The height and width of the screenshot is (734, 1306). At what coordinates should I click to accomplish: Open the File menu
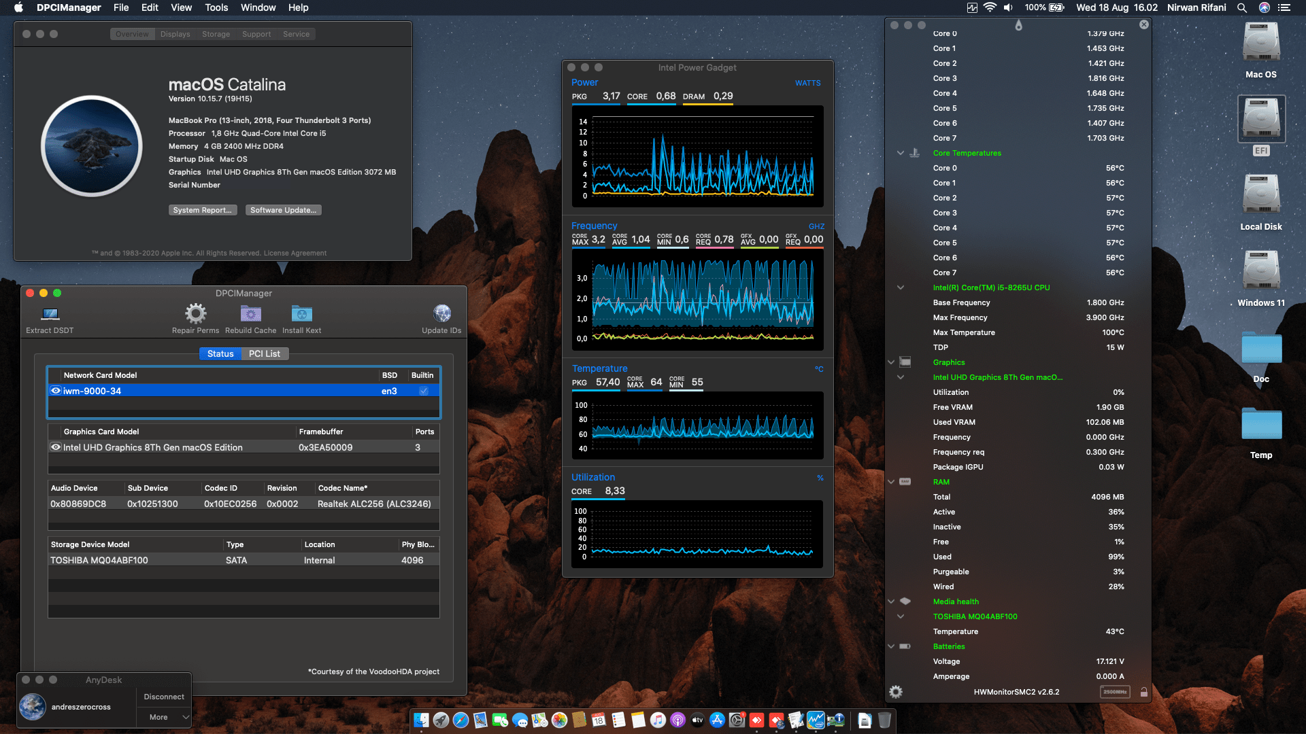coord(121,7)
